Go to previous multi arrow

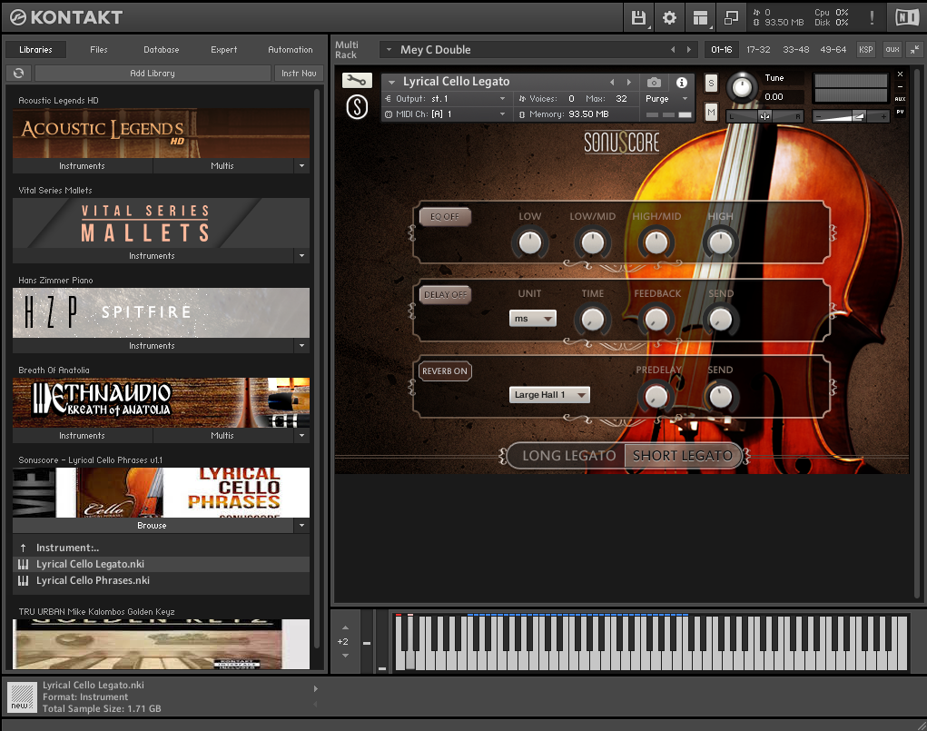tap(673, 50)
